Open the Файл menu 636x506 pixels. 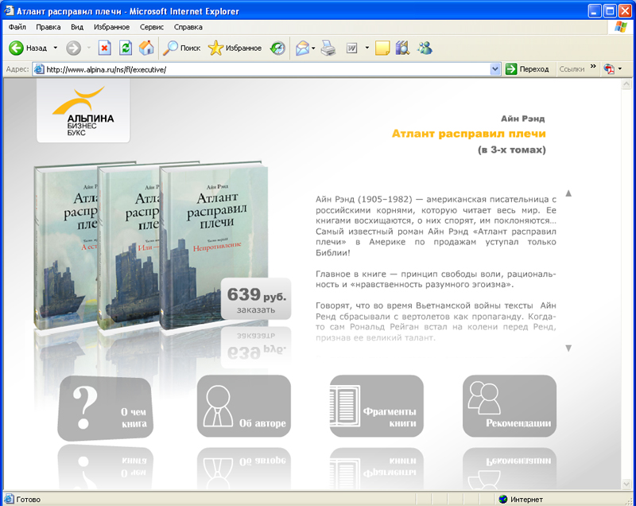[17, 27]
